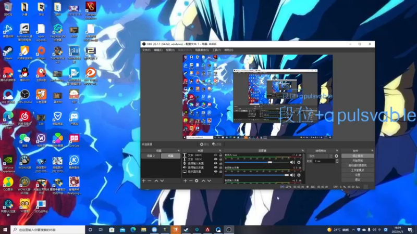Click transition duration input field
Image resolution: width=417 pixels, height=234 pixels.
coord(324,161)
